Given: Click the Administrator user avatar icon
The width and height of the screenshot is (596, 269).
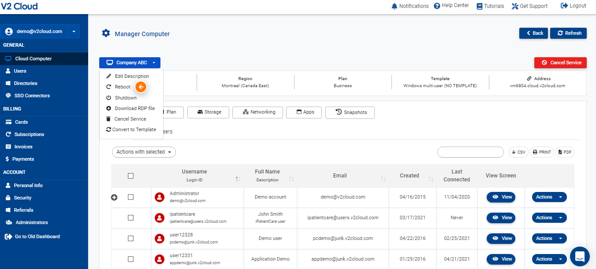Looking at the screenshot, I should [x=160, y=197].
